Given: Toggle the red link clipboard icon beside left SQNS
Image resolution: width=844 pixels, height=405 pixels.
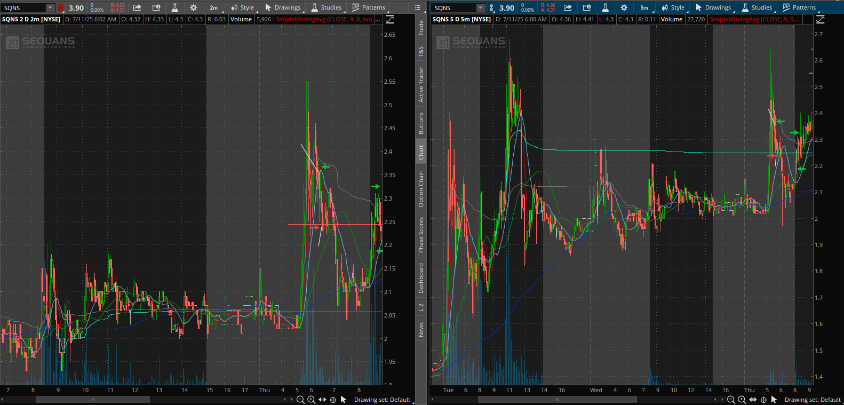Looking at the screenshot, I should pyautogui.click(x=61, y=7).
